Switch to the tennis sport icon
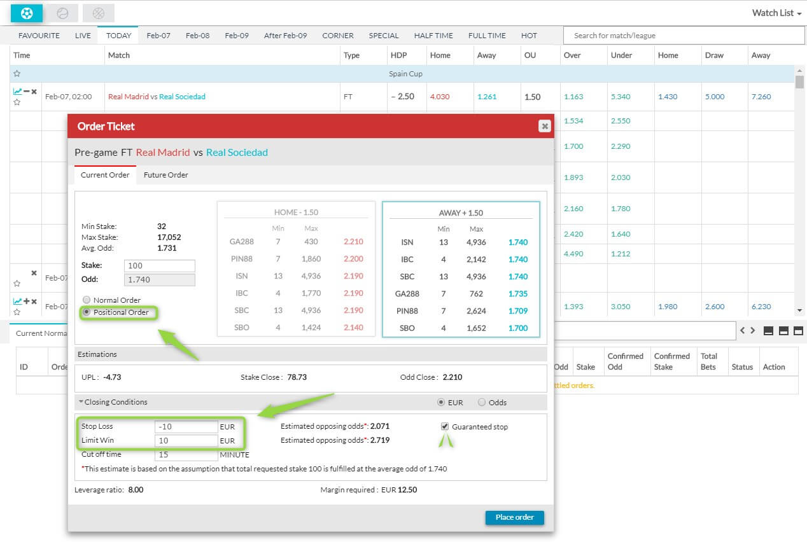 pyautogui.click(x=62, y=13)
